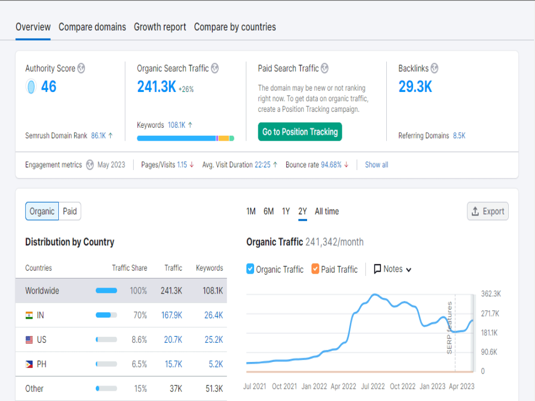Click the US flag icon

29,340
